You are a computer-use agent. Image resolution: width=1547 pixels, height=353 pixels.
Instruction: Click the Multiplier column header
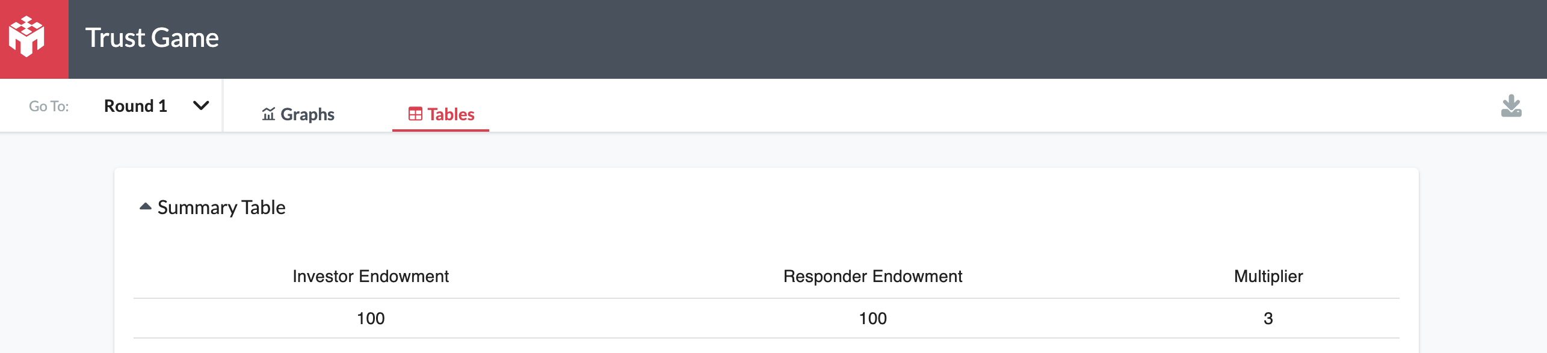[1268, 276]
